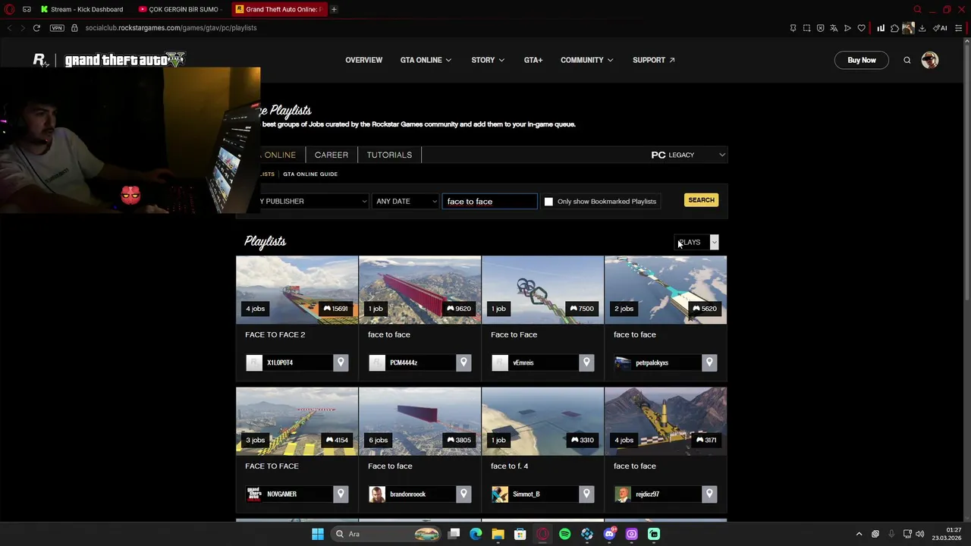This screenshot has height=546, width=971.
Task: Click the map pin icon next to vEmreis
Action: pos(586,362)
